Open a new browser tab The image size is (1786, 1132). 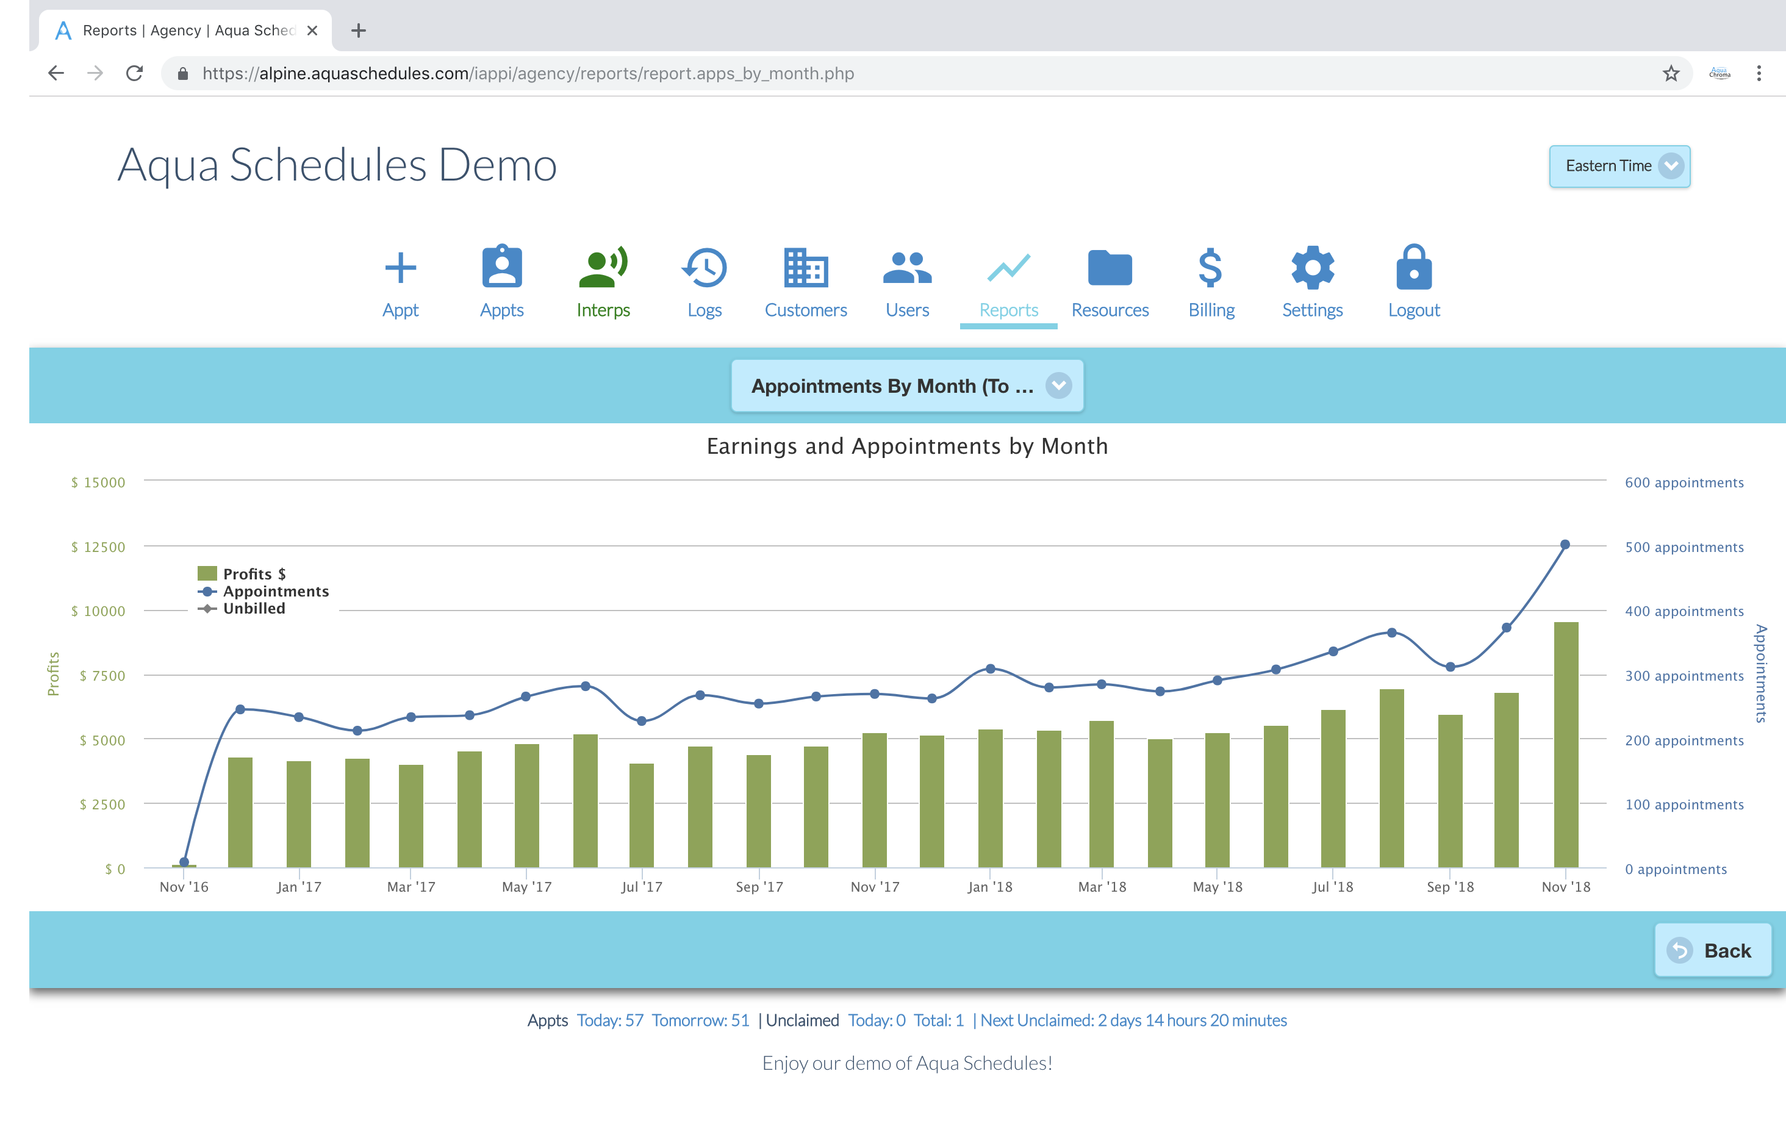click(358, 30)
